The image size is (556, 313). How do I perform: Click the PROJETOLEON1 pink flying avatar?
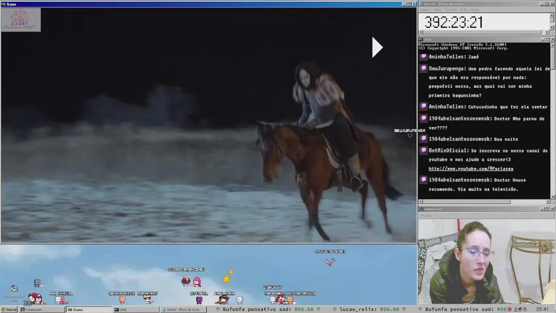pos(330,261)
